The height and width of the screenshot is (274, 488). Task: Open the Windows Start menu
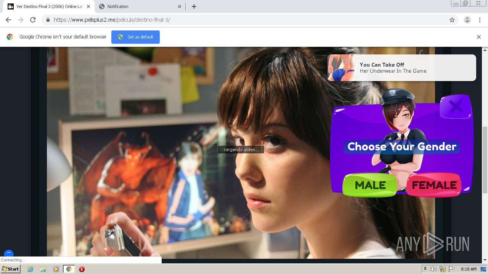11,269
